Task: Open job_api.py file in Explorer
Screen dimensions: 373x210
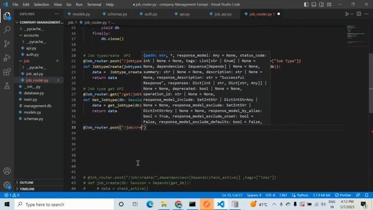Action: (x=34, y=74)
